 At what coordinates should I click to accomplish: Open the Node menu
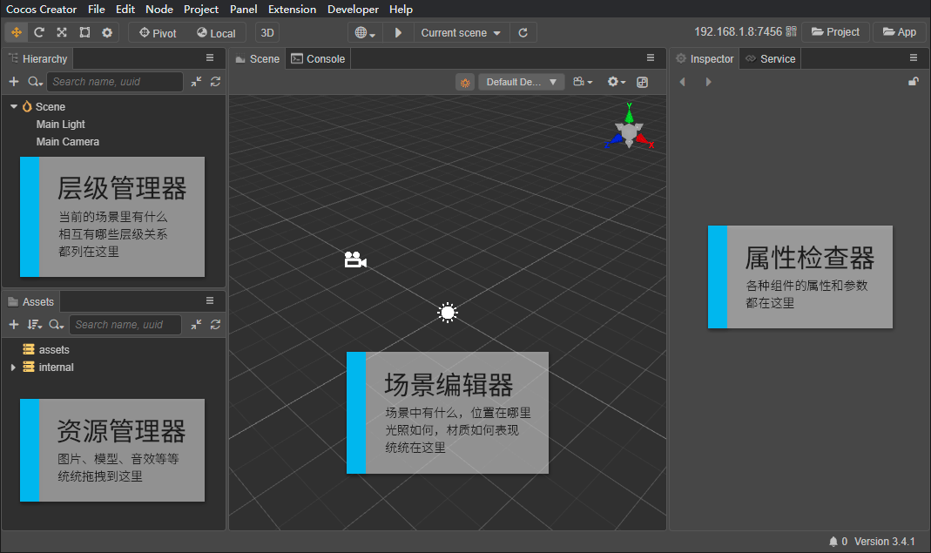159,9
